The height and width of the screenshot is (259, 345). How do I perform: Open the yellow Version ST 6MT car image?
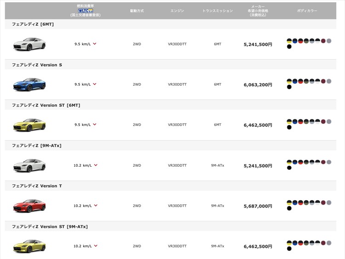coord(29,125)
